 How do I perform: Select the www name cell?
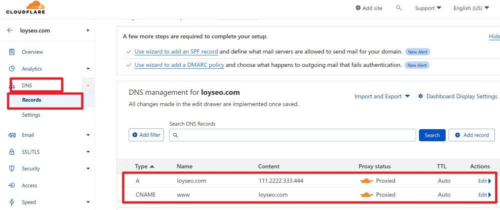(x=183, y=195)
